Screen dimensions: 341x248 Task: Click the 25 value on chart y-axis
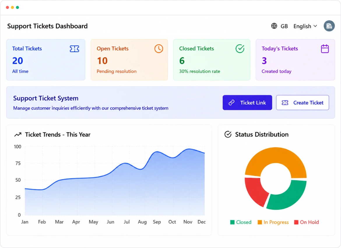point(18,197)
